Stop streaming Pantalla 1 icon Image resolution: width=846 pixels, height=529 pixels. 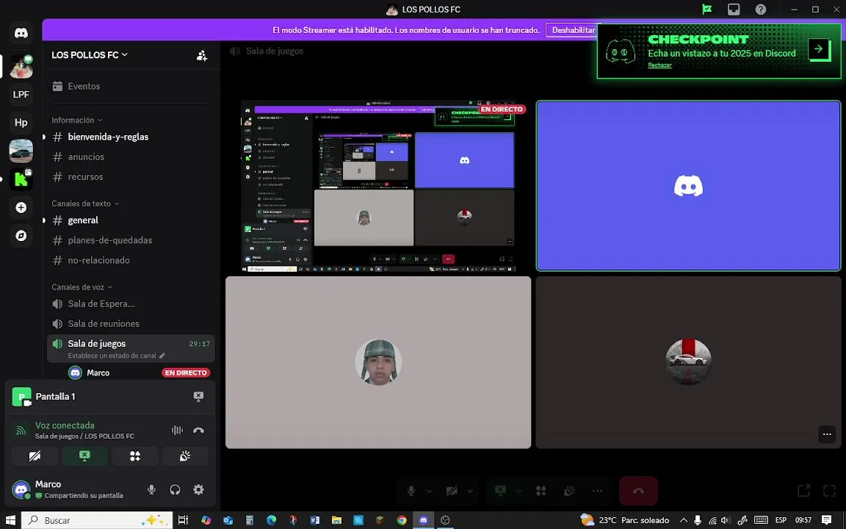[198, 397]
